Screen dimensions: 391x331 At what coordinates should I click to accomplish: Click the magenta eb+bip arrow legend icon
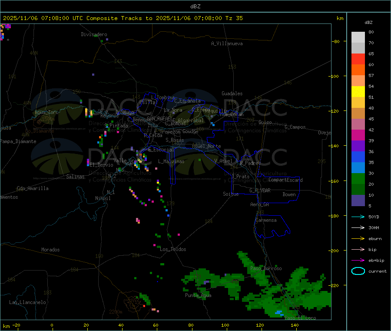[x=358, y=261]
